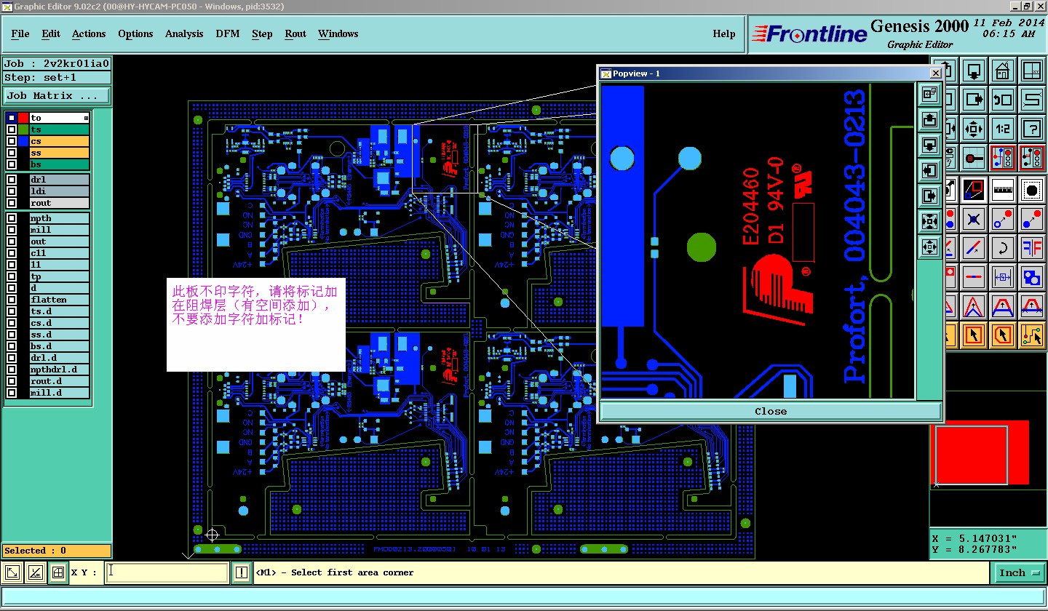Toggle the ss layer checkbox
1048x611 pixels.
[x=12, y=153]
